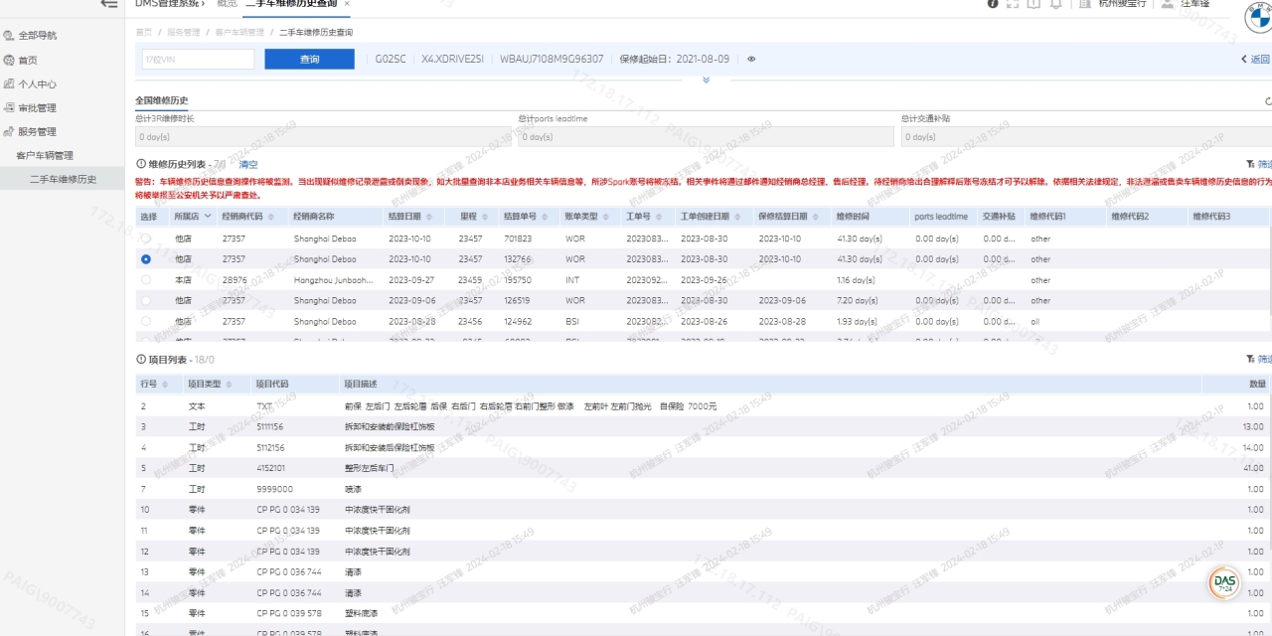
Task: Click the 首页 breadcrumb link
Action: pyautogui.click(x=144, y=33)
